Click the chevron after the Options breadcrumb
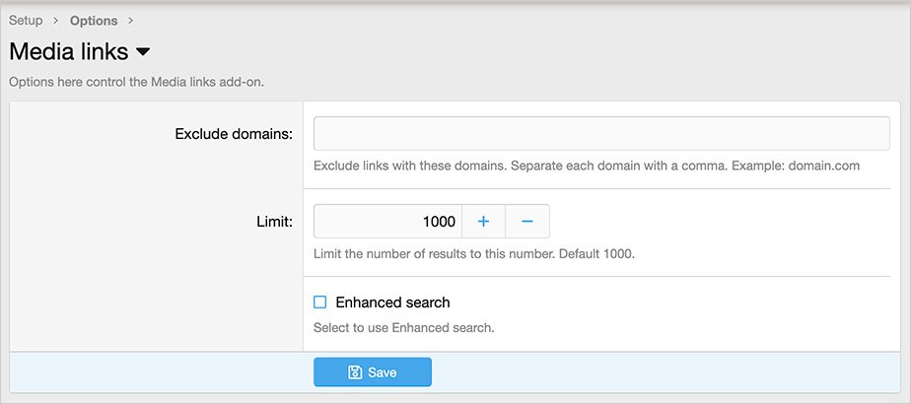911x404 pixels. point(131,20)
